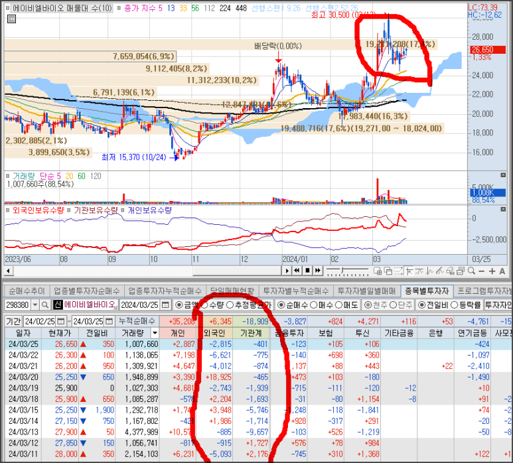Select the 수량 radio button
This screenshot has height=463, width=513.
coord(204,305)
